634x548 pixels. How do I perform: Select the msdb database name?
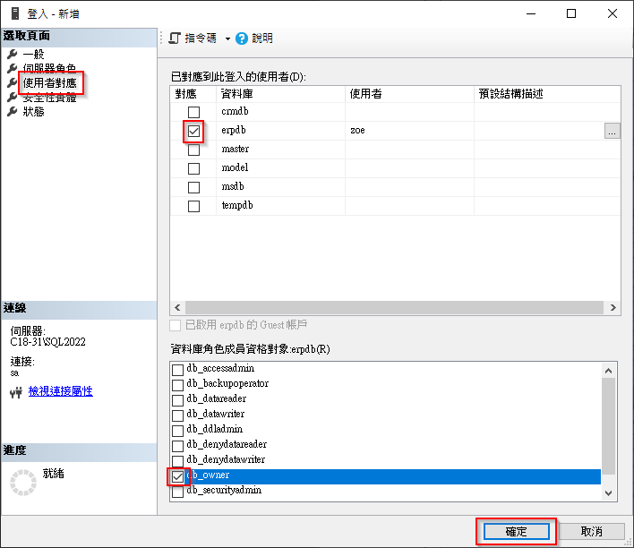233,186
